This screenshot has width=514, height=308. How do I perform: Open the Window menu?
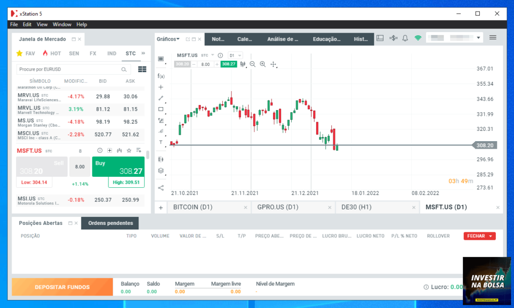click(62, 25)
